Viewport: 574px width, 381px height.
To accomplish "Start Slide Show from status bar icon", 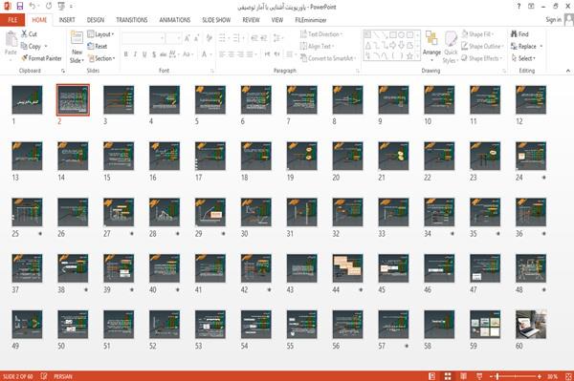I will pos(479,376).
